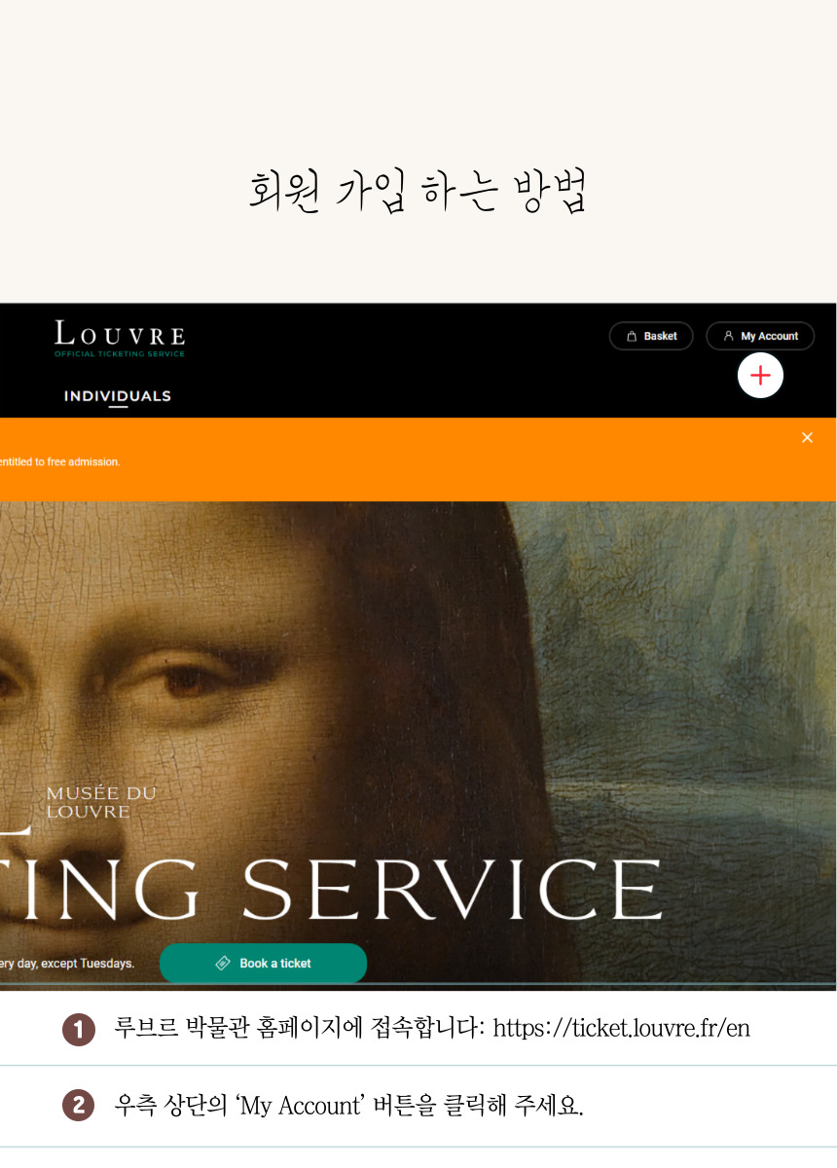Click the person icon in My Account
The width and height of the screenshot is (837, 1168).
tap(728, 336)
